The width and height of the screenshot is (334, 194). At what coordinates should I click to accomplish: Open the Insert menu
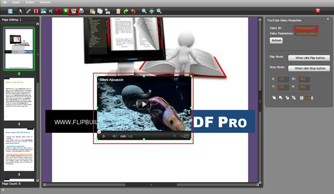(x=16, y=2)
